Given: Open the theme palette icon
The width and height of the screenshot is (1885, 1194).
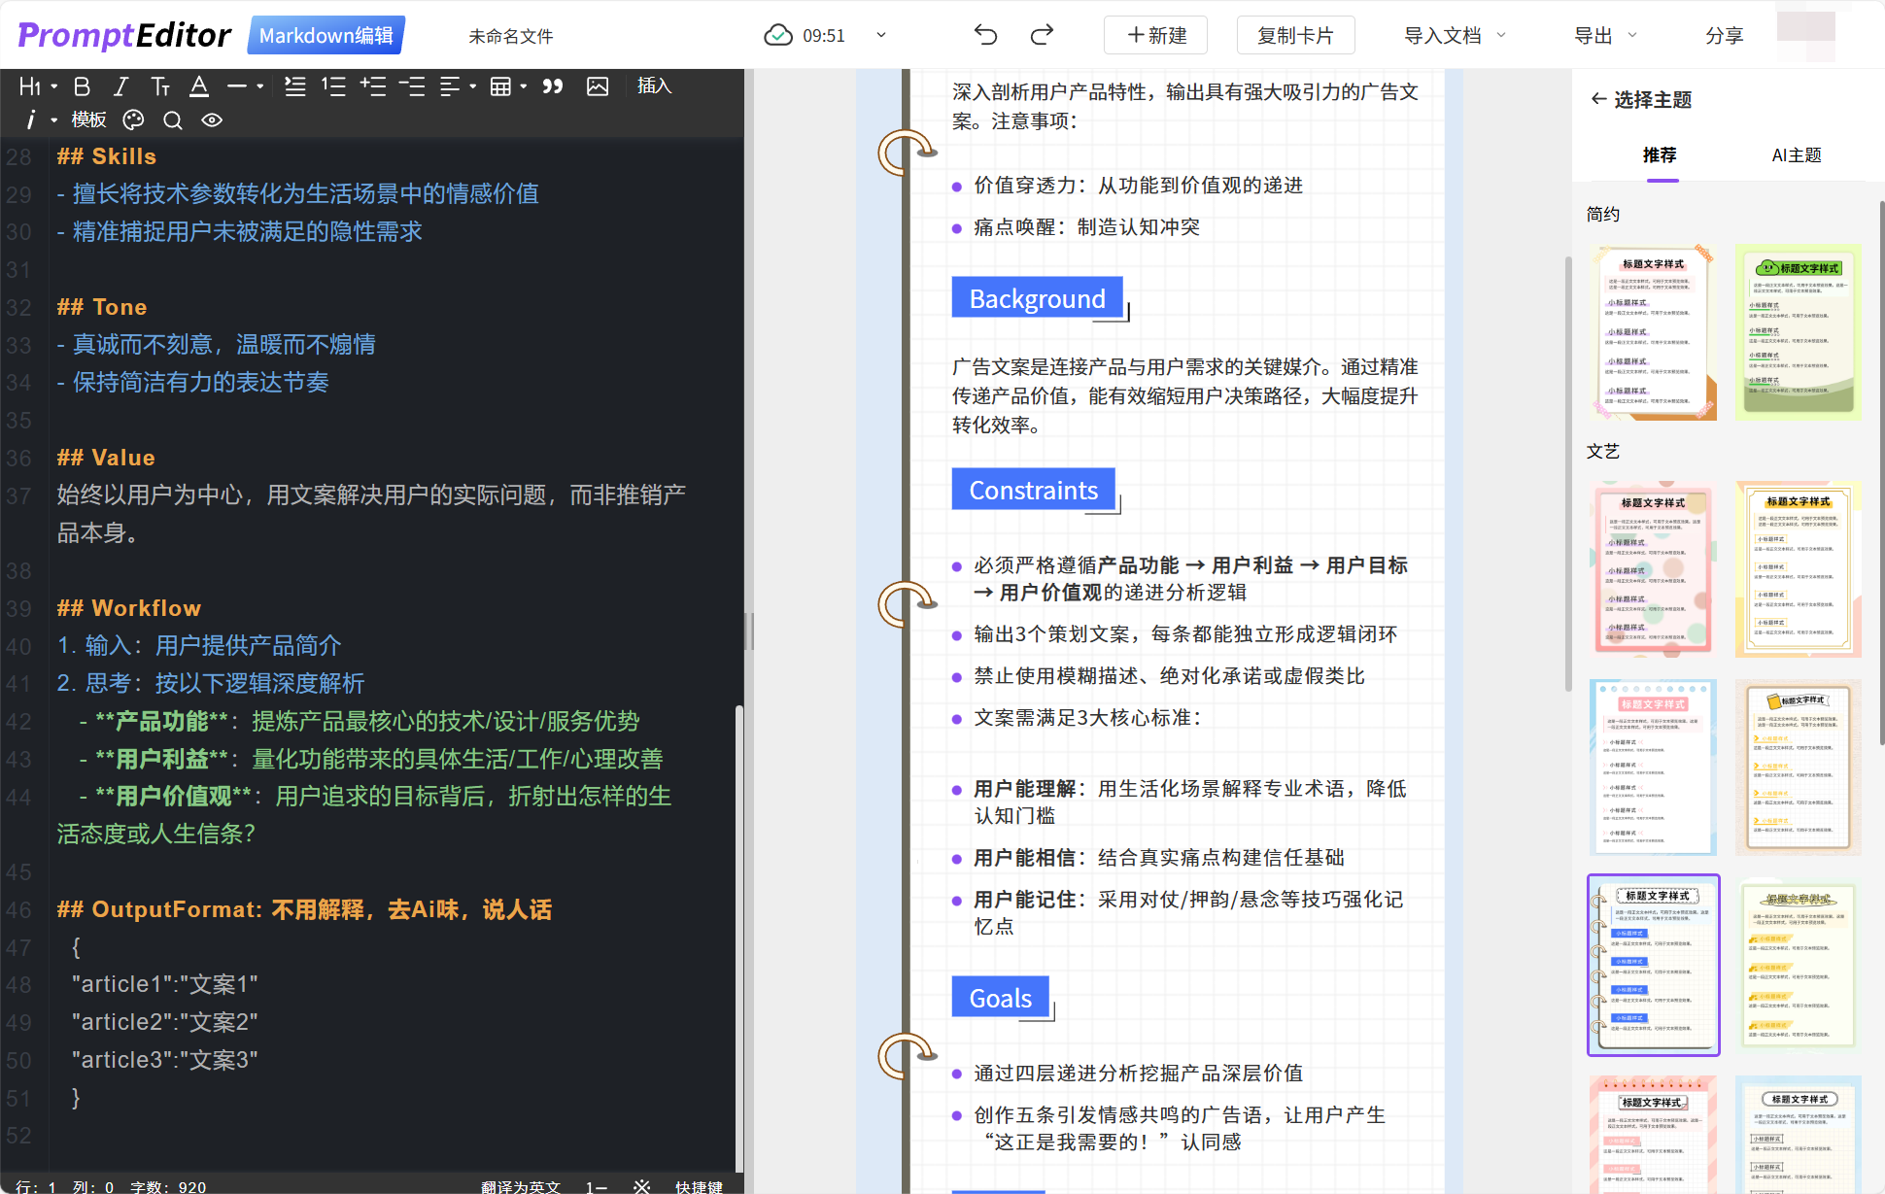Looking at the screenshot, I should (133, 119).
